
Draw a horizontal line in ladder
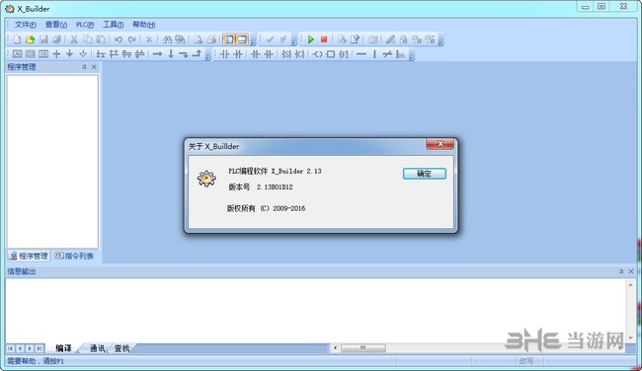click(x=361, y=54)
